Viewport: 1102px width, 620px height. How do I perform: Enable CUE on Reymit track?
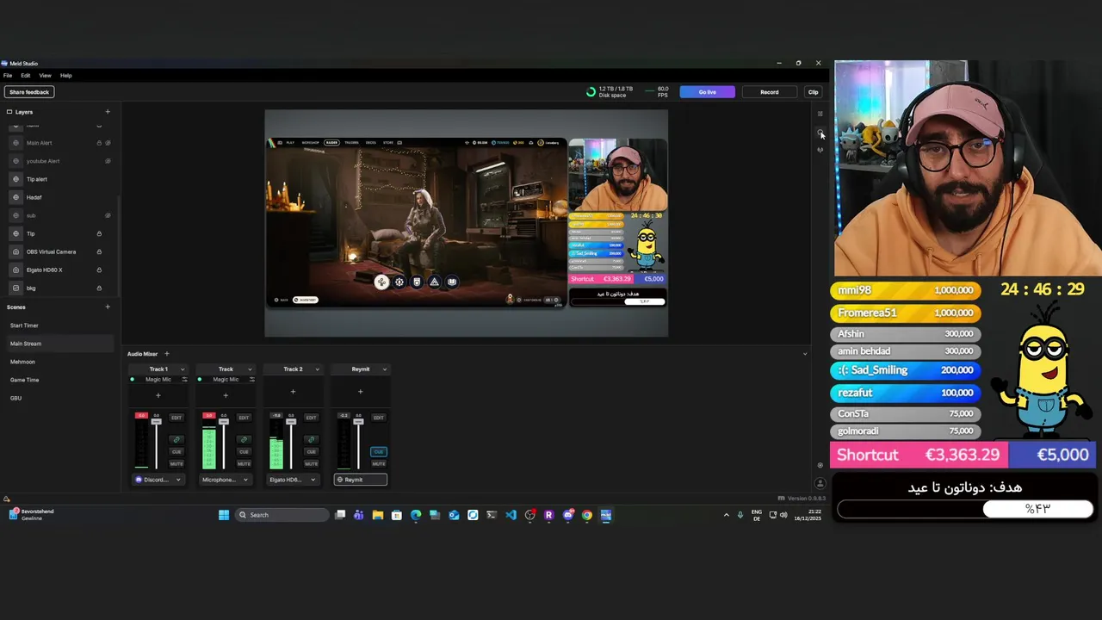click(379, 451)
